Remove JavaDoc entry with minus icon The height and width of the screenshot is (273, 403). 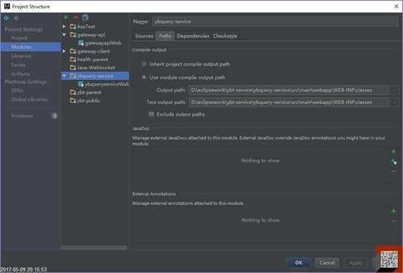(x=394, y=171)
